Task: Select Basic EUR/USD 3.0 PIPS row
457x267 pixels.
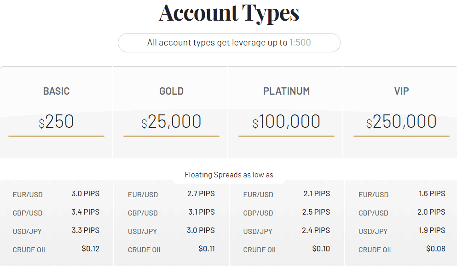Action: click(56, 194)
